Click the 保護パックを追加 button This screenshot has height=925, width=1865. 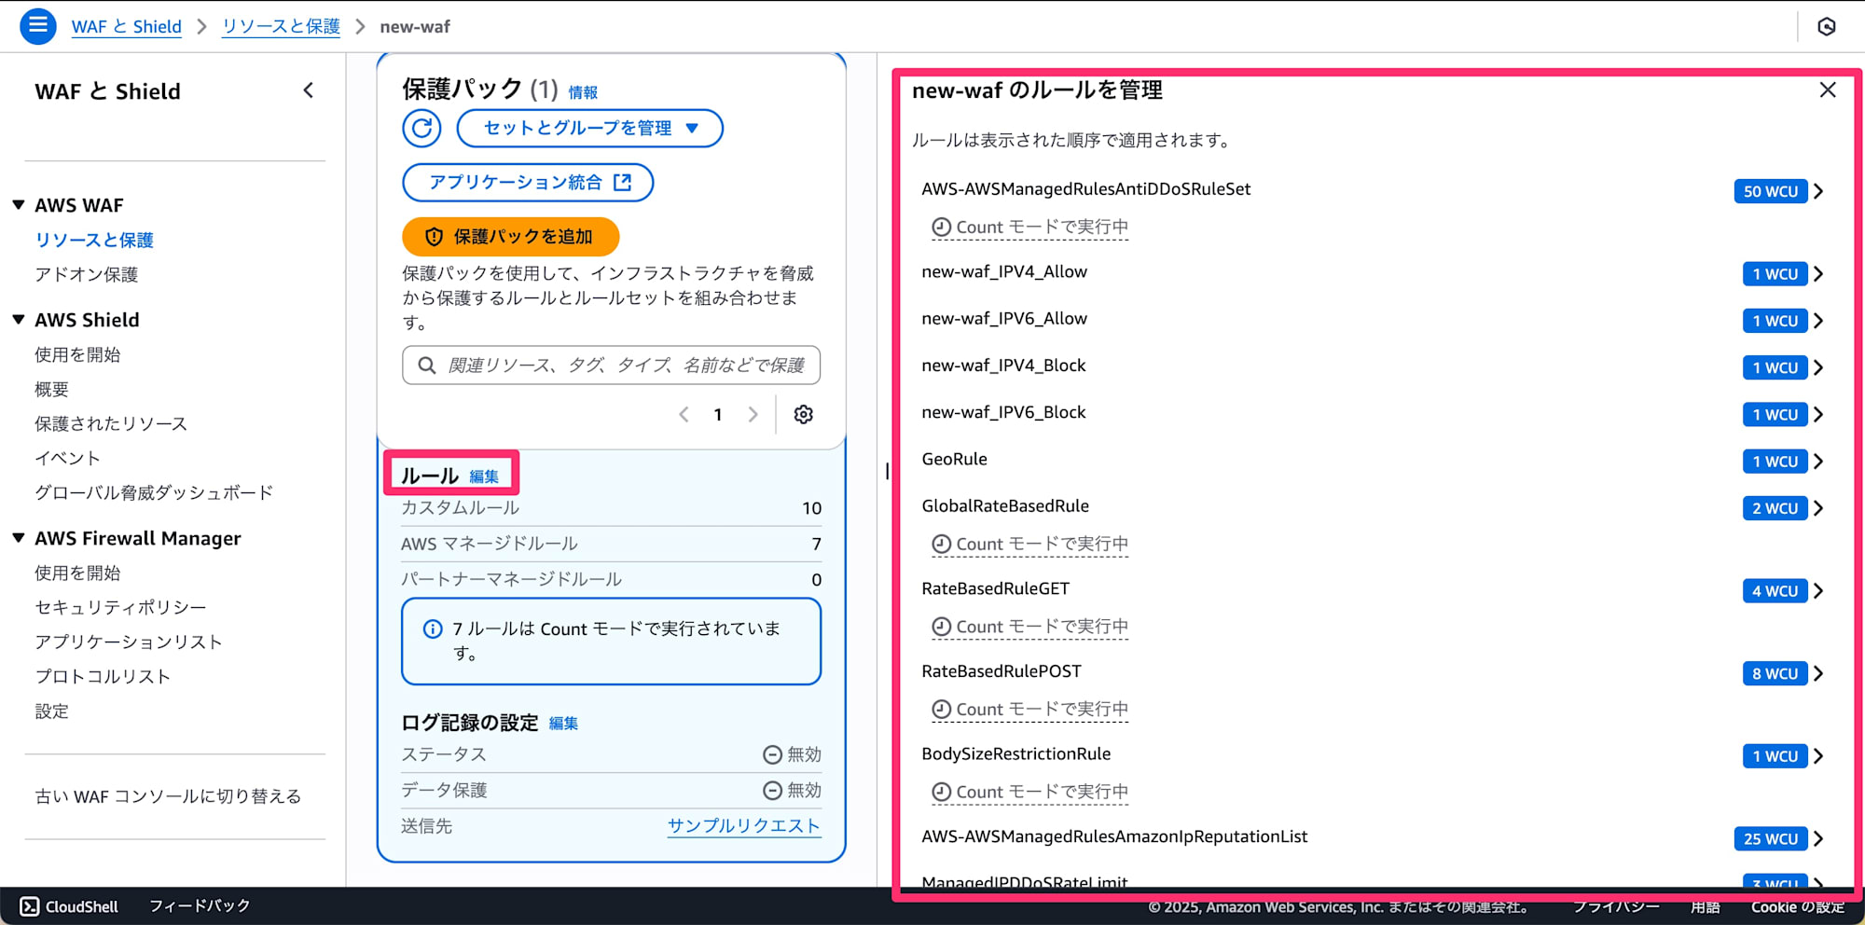[511, 237]
